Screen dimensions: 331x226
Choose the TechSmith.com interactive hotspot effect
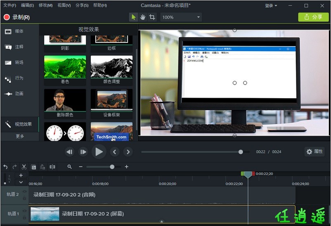pyautogui.click(x=111, y=132)
